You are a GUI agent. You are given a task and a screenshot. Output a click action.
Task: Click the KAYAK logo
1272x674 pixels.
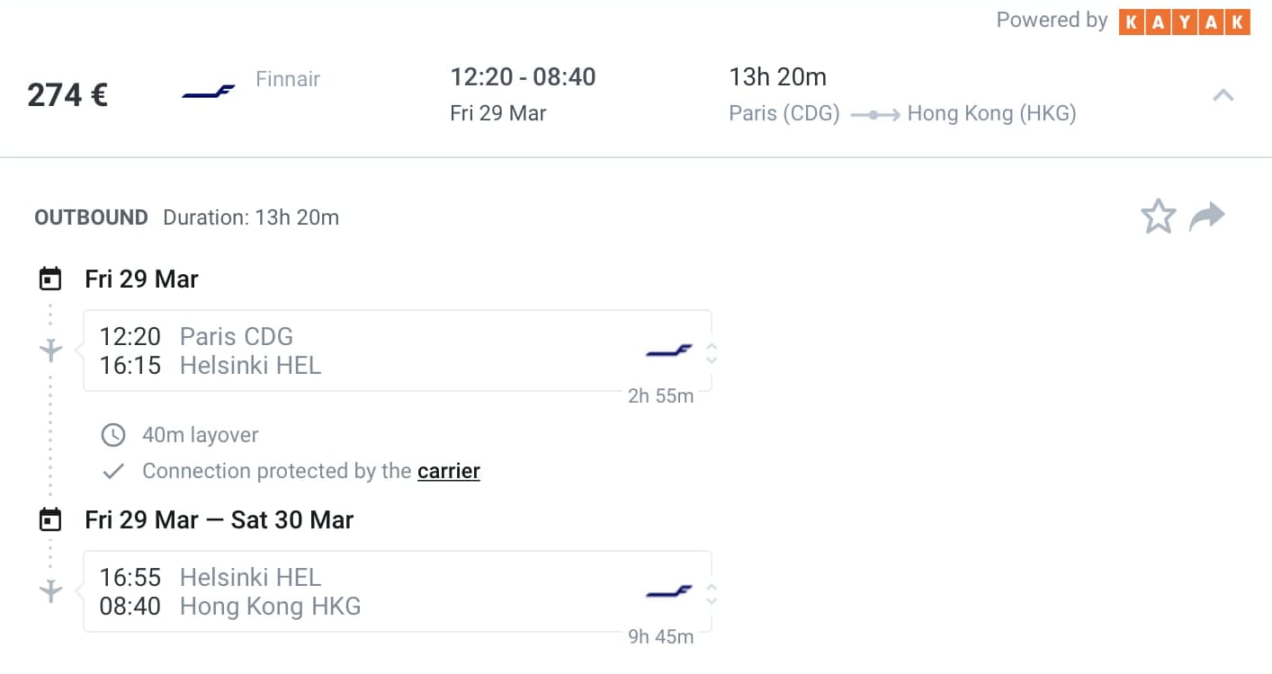[x=1185, y=22]
